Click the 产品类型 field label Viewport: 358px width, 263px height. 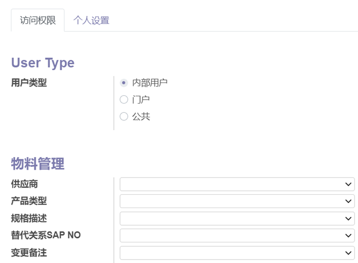[29, 201]
